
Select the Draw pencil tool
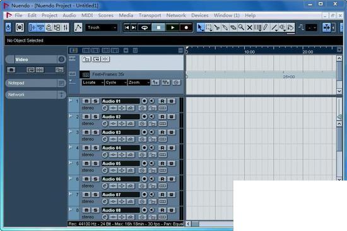(266, 28)
